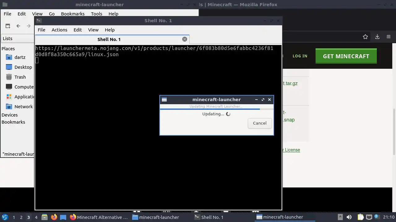Open the Firefox downloads panel
This screenshot has width=396, height=222.
pyautogui.click(x=377, y=37)
